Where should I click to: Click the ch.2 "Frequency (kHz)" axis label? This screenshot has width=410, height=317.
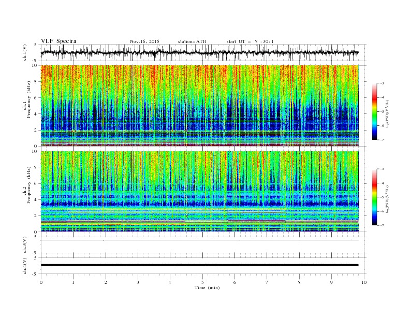point(28,184)
